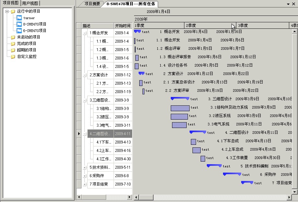
Task: Click the 3.2液压系统 Gantt bar
Action: pos(179,116)
